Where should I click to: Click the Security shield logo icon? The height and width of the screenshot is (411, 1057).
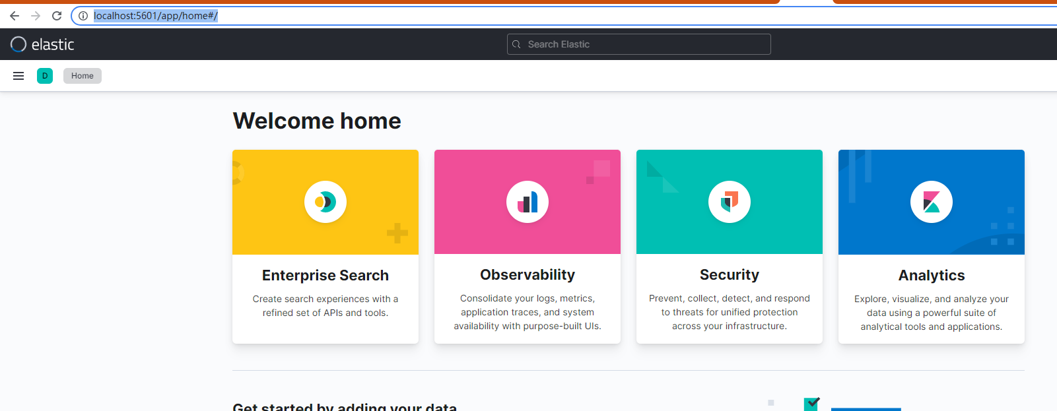point(730,202)
